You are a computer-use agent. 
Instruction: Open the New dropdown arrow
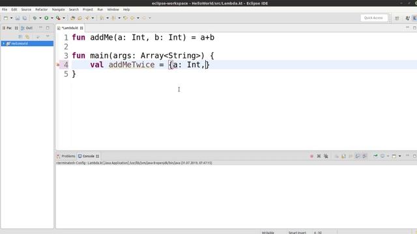tap(12, 18)
